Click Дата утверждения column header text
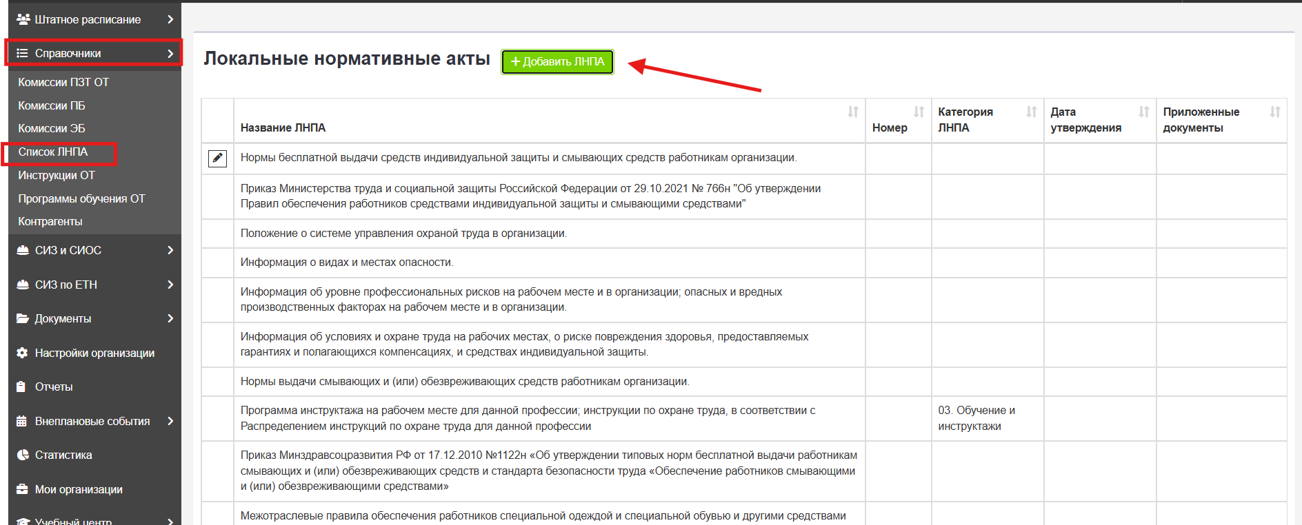1302x525 pixels. 1086,120
